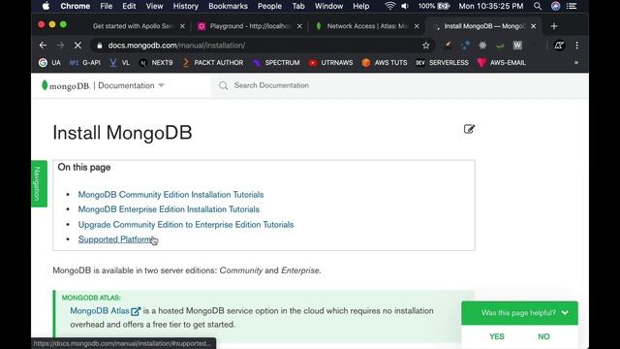Screen dimensions: 620x349
Task: Open the File menu
Action: [106, 6]
